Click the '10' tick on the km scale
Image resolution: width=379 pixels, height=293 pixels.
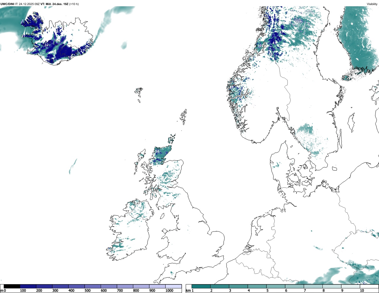[x=362, y=291]
